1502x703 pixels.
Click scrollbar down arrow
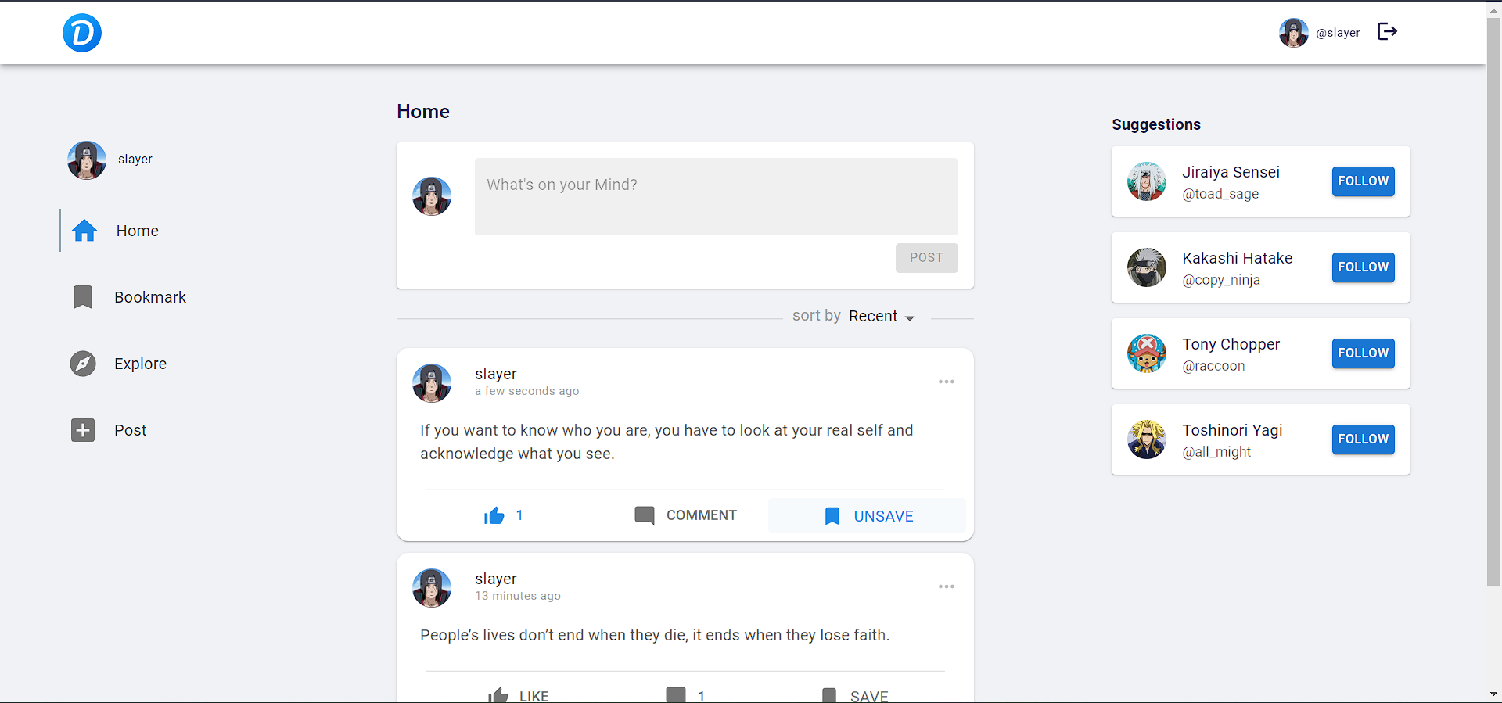click(1493, 694)
